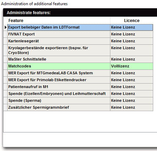Click row header box of Spende (Sperma)
The width and height of the screenshot is (157, 151).
click(x=5, y=100)
